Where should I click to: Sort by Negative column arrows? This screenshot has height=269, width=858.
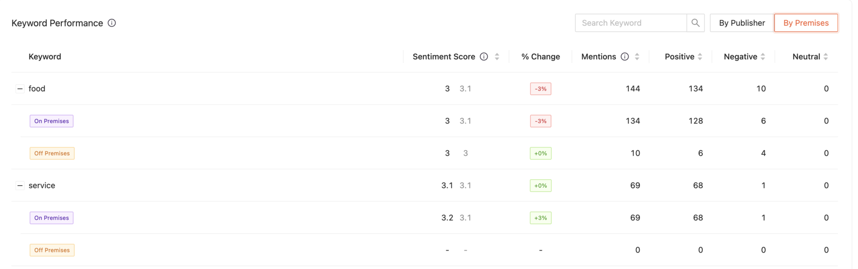763,57
